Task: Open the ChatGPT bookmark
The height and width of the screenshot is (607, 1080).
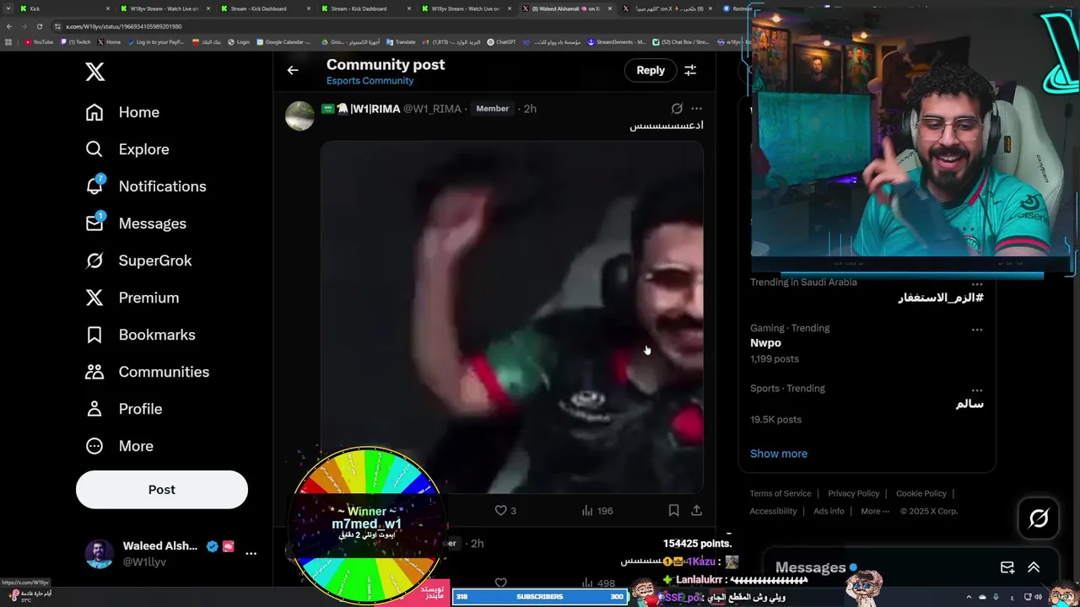Action: coord(501,41)
